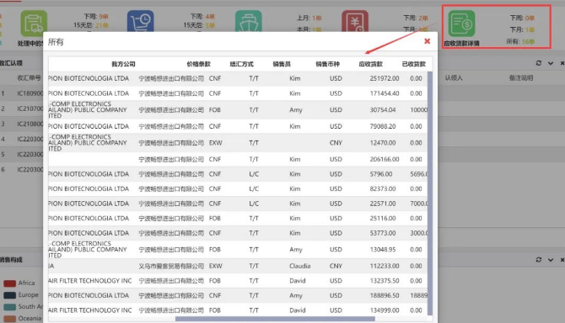Click the 下月: 1单 receivables link
The height and width of the screenshot is (323, 565).
tap(523, 29)
